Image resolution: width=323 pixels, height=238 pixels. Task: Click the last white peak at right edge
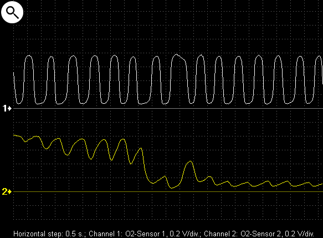tap(319, 57)
